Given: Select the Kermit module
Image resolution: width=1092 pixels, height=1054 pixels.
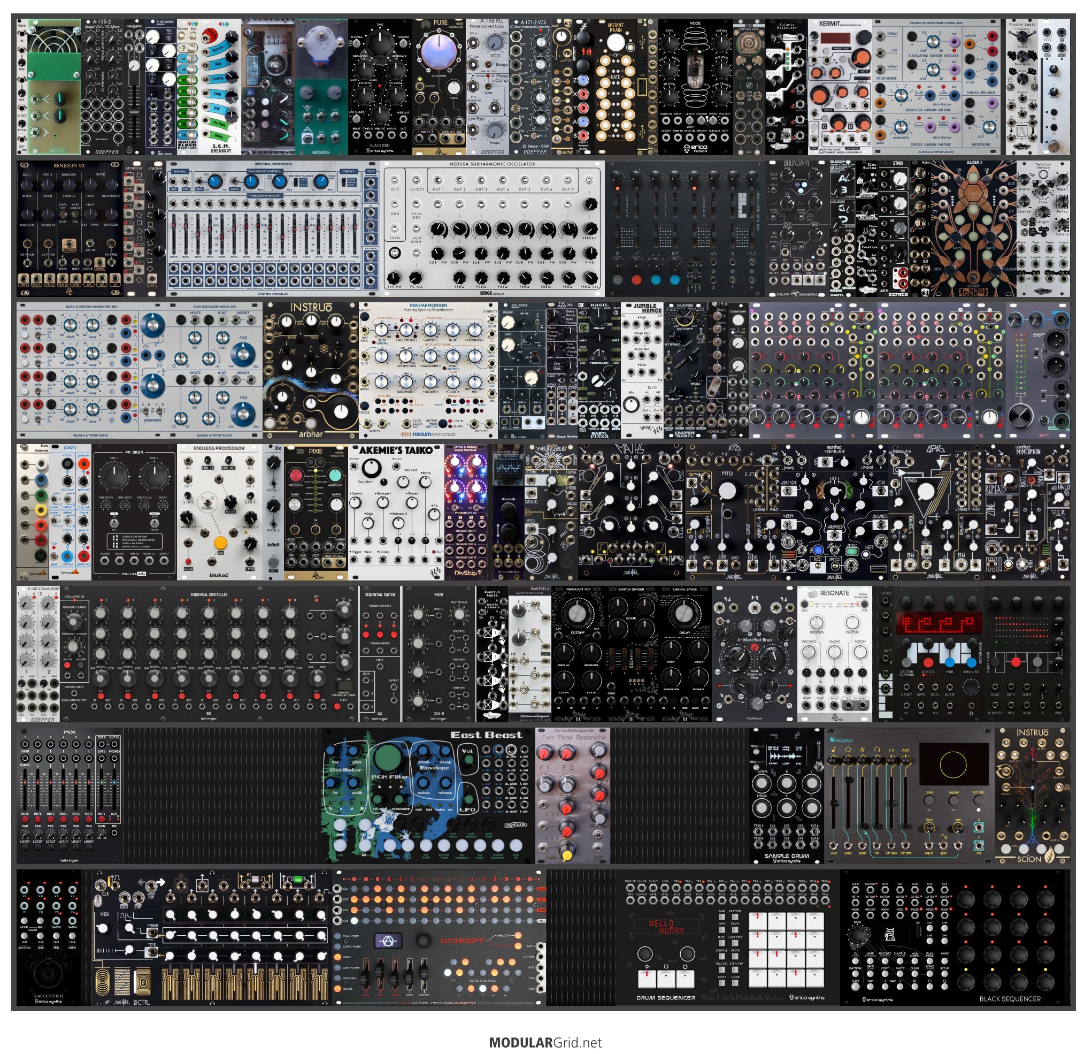Looking at the screenshot, I should (x=840, y=87).
